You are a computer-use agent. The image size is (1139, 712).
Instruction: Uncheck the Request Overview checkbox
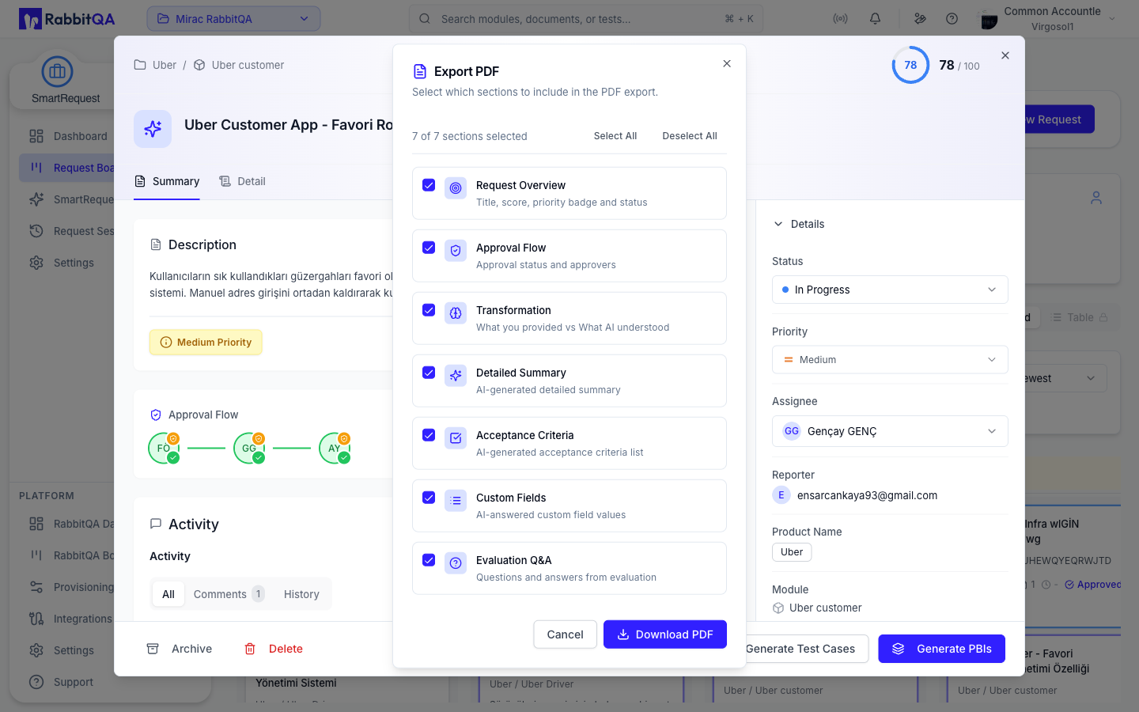point(429,185)
